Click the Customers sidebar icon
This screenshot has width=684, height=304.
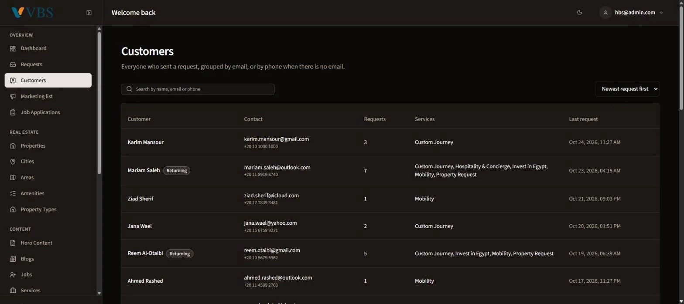pos(13,80)
